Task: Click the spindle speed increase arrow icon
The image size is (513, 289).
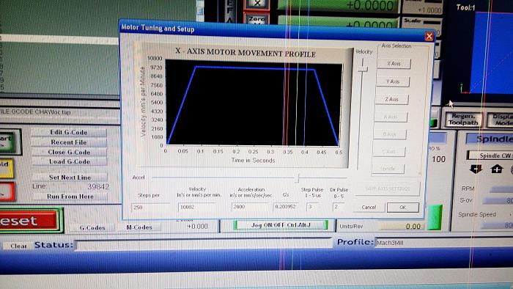Action: tap(497, 169)
